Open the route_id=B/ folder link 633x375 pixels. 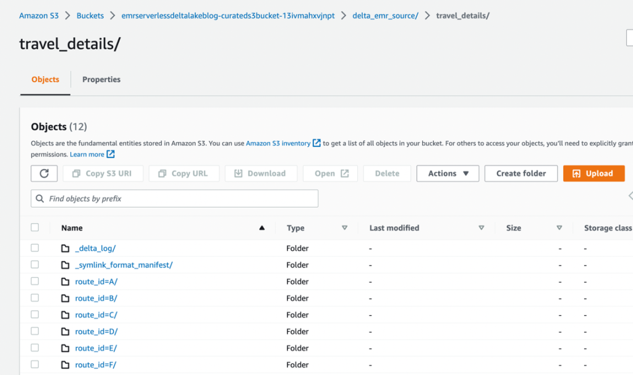(96, 298)
